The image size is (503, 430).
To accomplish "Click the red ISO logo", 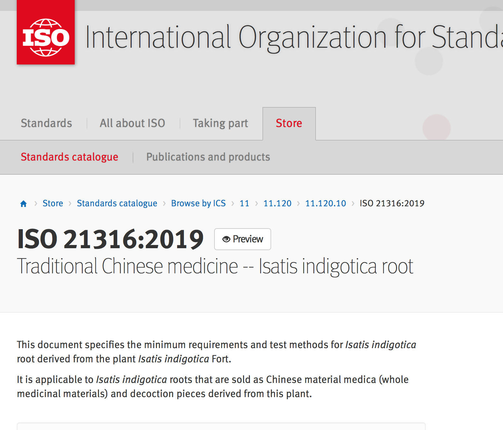I will (x=46, y=32).
